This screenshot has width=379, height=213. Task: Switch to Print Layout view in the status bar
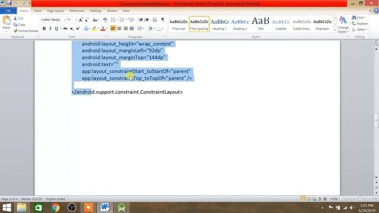303,199
